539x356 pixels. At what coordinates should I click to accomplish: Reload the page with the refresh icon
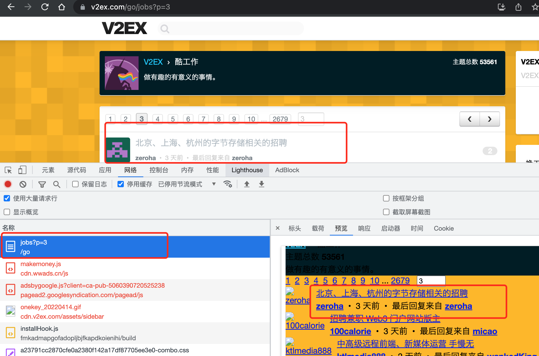[45, 7]
